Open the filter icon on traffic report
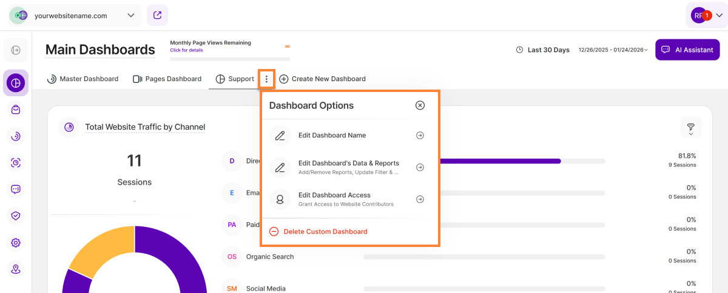Viewport: 728px width, 293px height. (690, 128)
